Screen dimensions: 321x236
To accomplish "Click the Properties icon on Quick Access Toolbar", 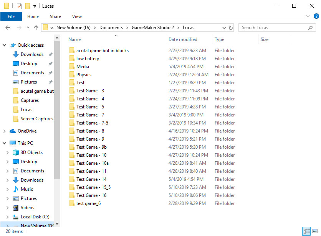I will [18, 6].
